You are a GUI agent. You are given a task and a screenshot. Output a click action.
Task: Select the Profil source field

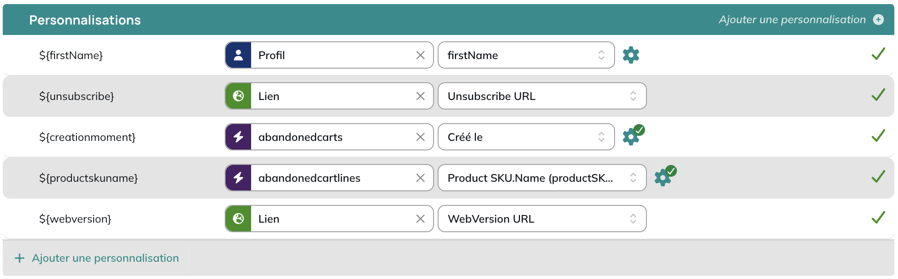(329, 55)
